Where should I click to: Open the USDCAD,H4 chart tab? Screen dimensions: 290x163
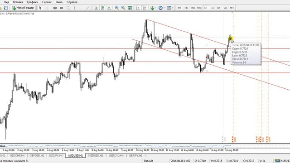pyautogui.click(x=116, y=156)
